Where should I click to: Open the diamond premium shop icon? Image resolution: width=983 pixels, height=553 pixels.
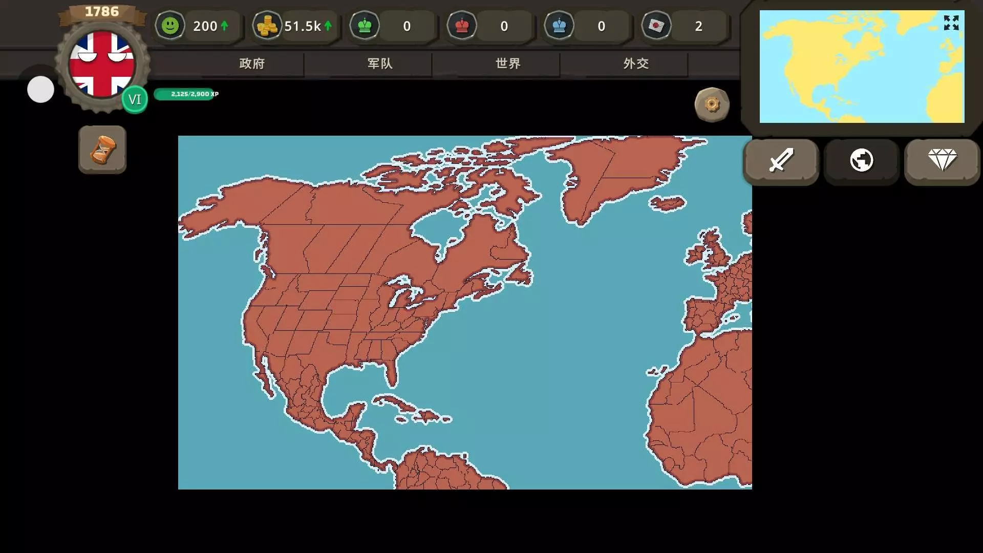(942, 161)
